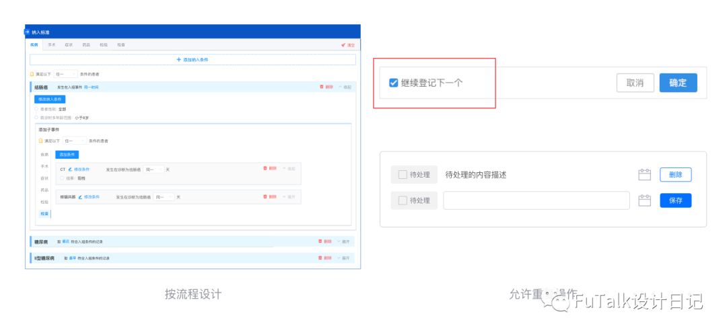Click the pencil 修改条件 icon next to CT

click(71, 170)
